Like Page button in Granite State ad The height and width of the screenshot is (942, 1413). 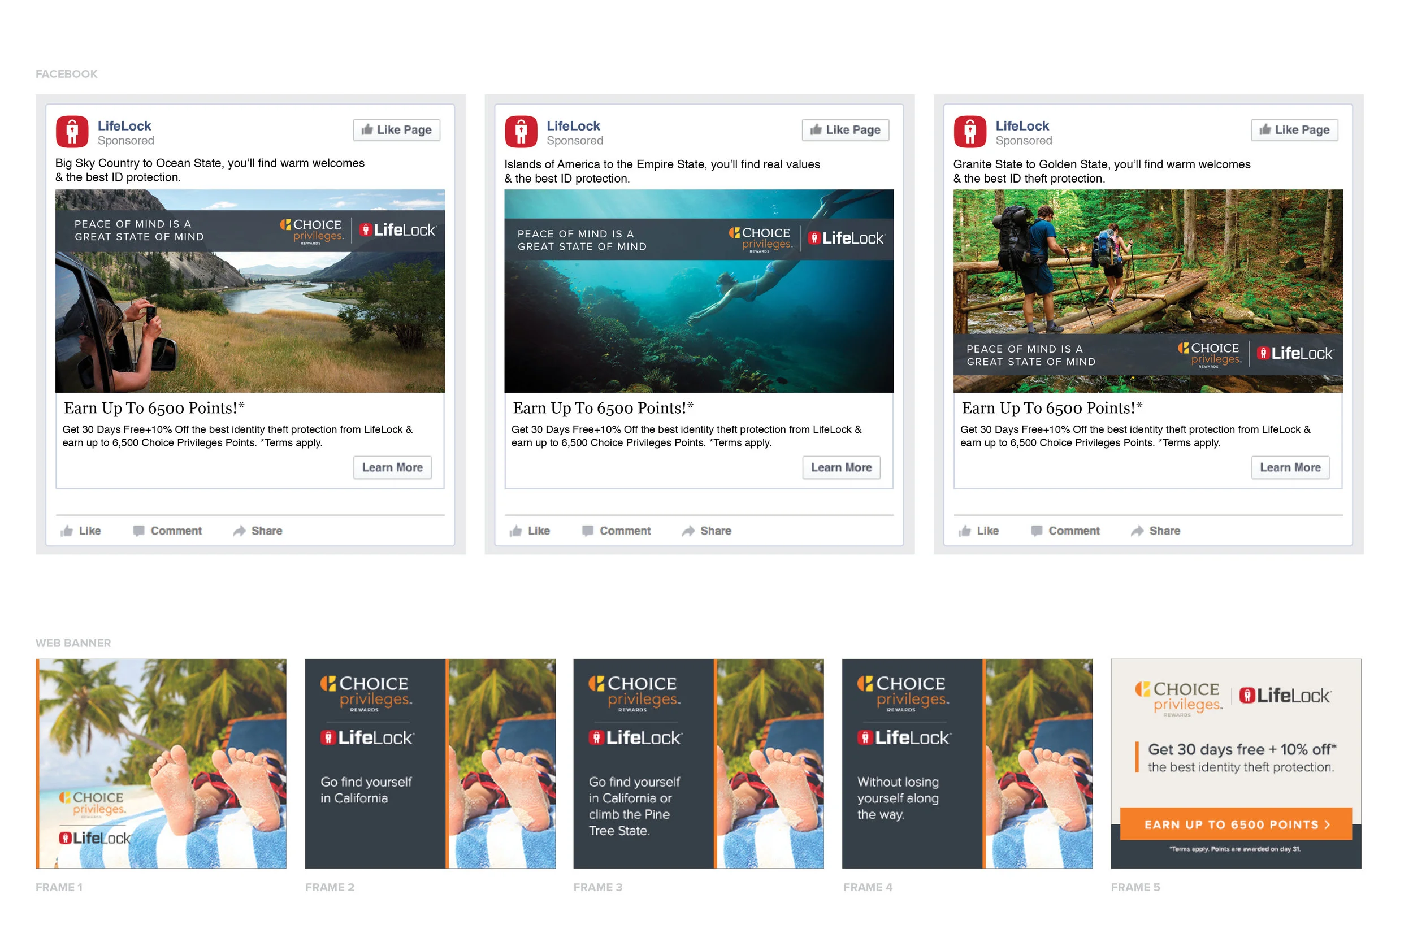point(1294,130)
